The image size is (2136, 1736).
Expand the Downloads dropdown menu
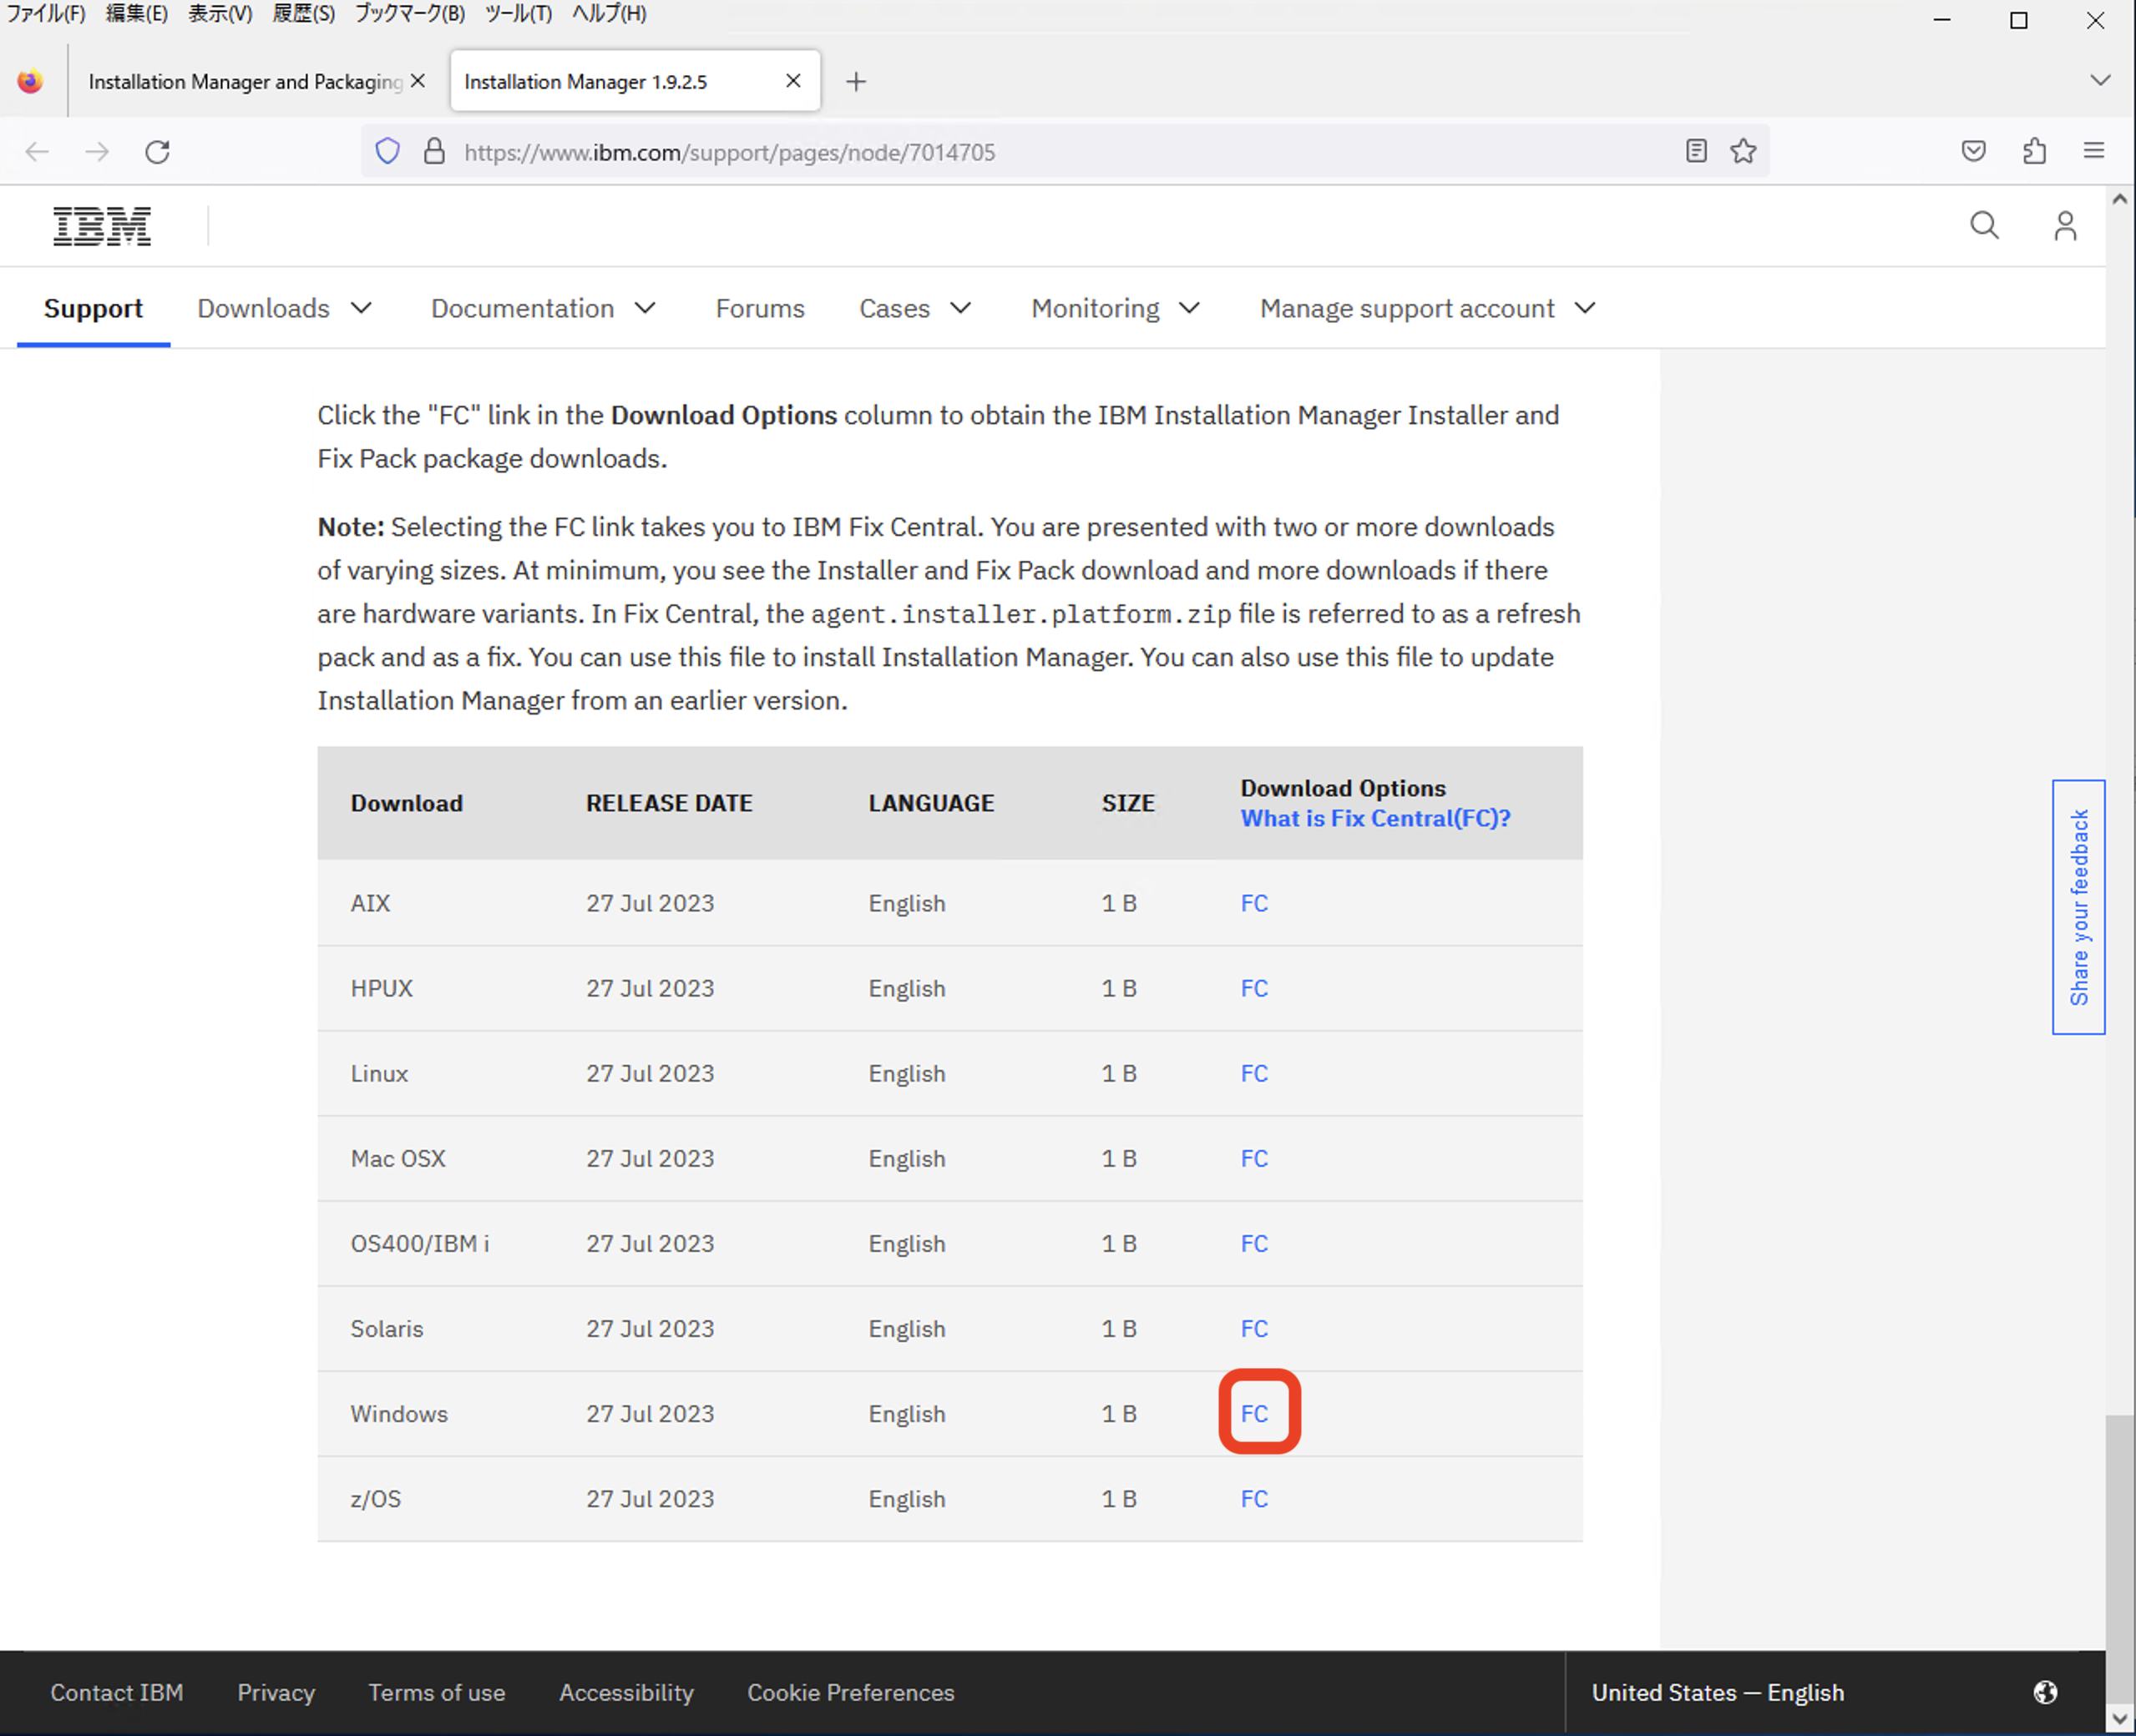pos(284,308)
